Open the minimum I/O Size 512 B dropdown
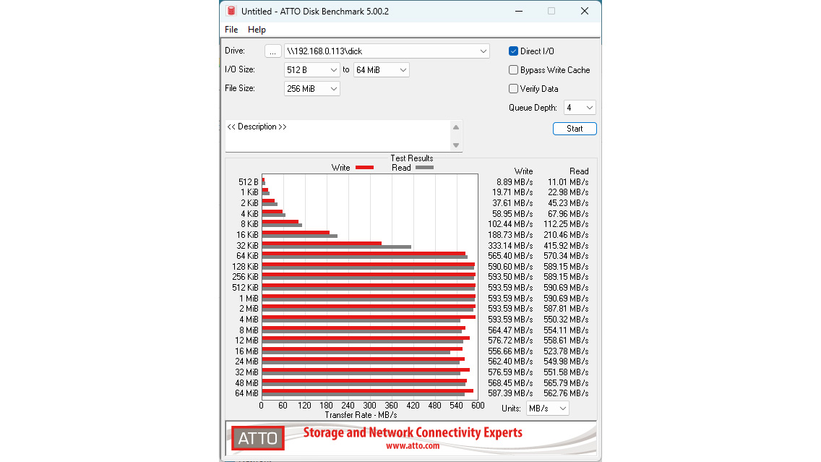The image size is (821, 462). [x=312, y=69]
